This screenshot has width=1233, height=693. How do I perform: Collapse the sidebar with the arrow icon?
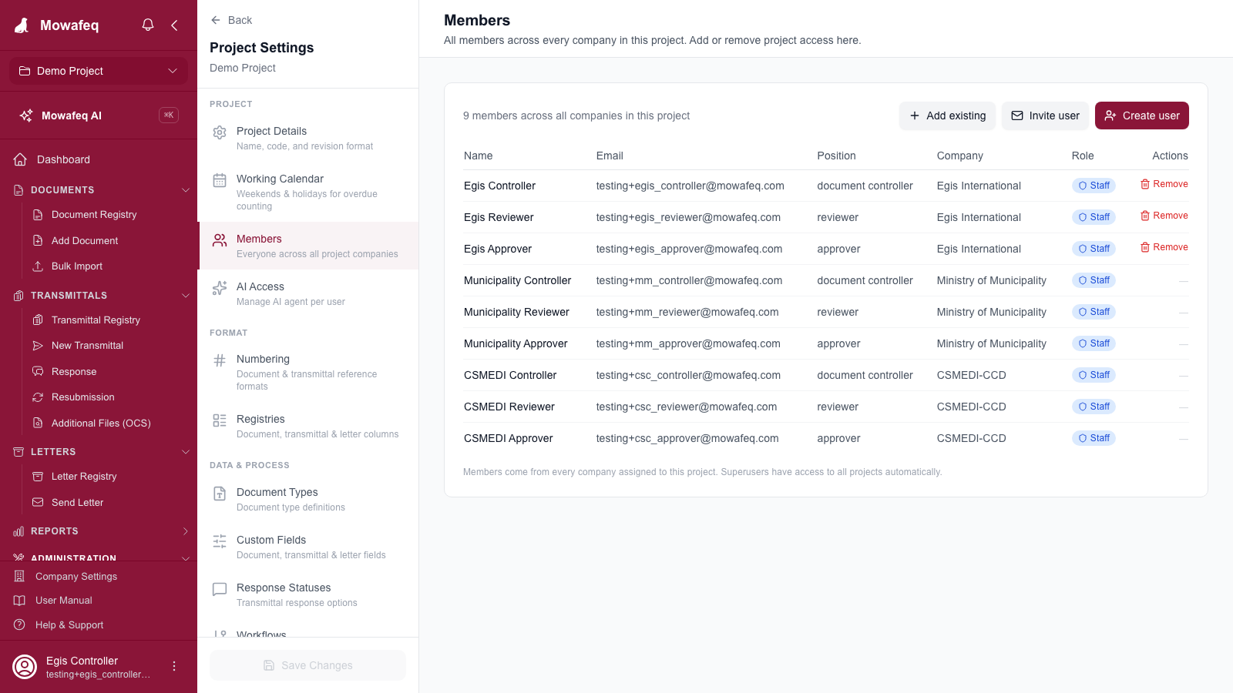175,25
